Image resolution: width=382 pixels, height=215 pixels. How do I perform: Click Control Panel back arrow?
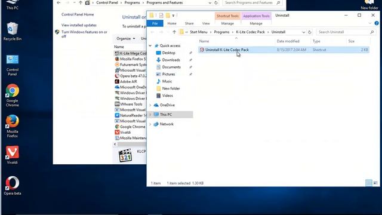58,2
